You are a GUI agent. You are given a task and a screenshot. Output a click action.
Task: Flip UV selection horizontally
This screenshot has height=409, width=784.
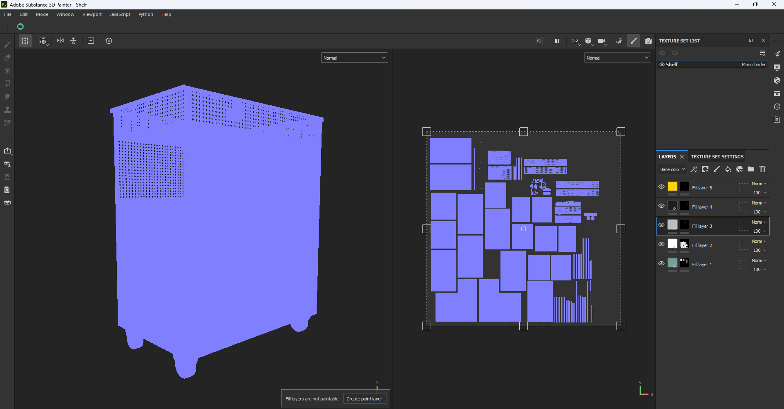tap(60, 41)
